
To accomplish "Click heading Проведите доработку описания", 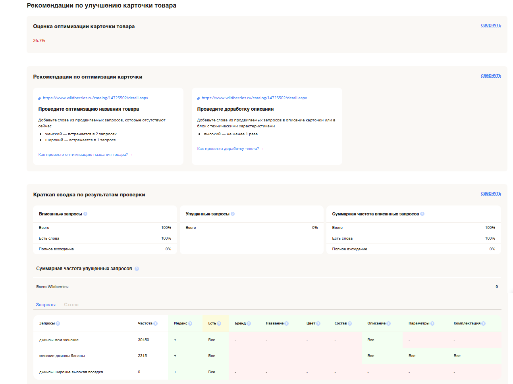I will (x=235, y=109).
